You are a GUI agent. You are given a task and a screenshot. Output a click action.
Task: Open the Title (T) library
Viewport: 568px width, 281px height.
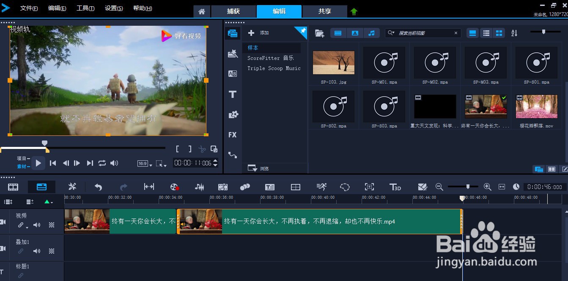pos(233,94)
